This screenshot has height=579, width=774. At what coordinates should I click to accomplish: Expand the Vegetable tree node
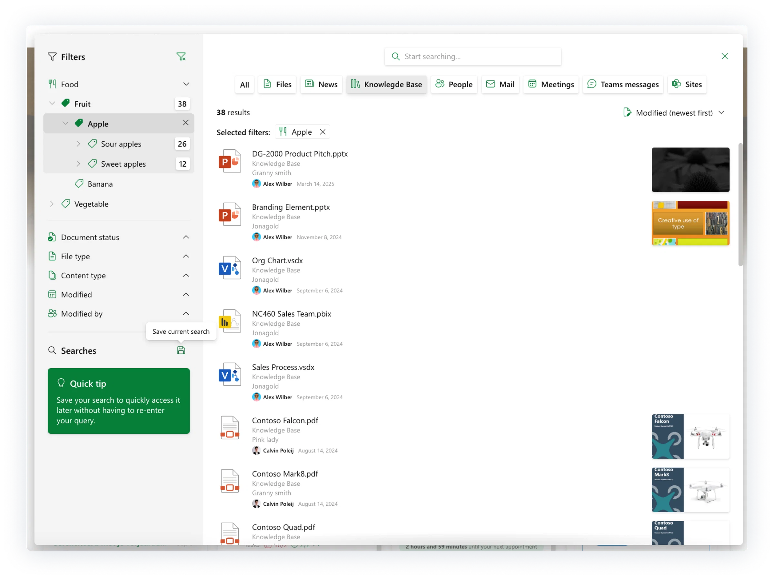click(x=51, y=204)
